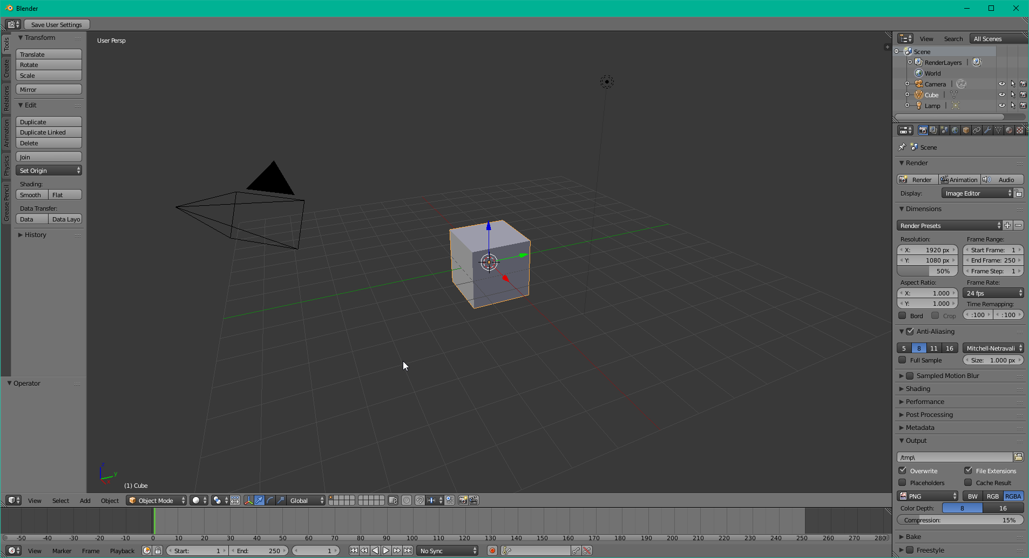Open the PNG file format dropdown
The width and height of the screenshot is (1029, 558).
(928, 496)
